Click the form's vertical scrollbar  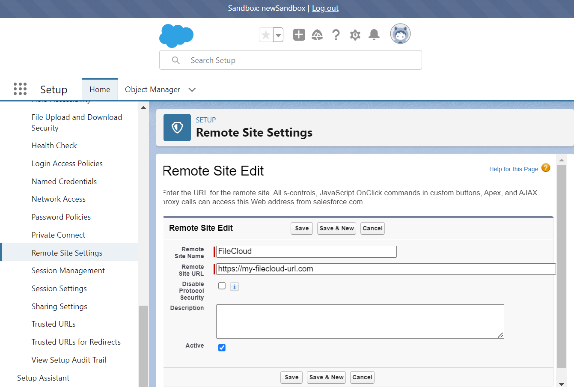click(x=561, y=265)
